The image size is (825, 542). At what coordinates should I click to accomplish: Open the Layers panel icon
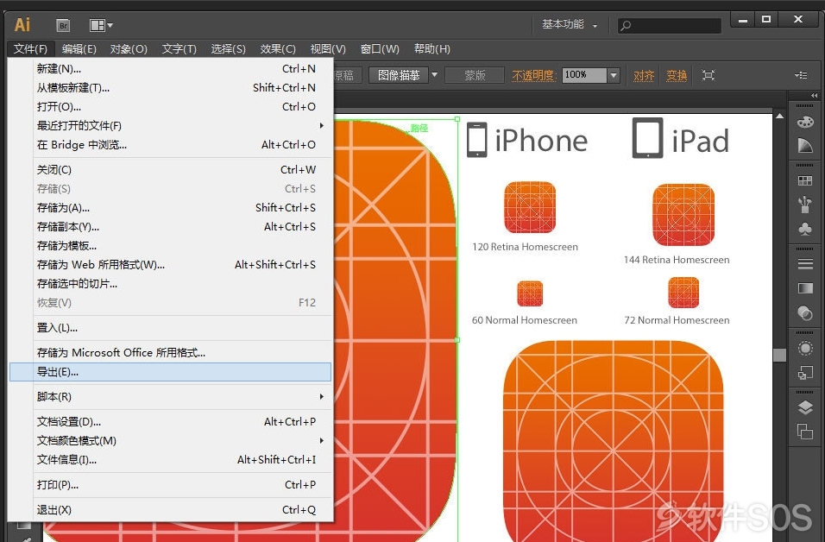pos(805,407)
